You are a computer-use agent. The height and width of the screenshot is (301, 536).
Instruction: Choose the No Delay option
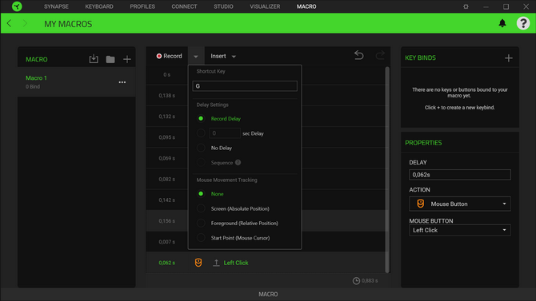pyautogui.click(x=201, y=148)
